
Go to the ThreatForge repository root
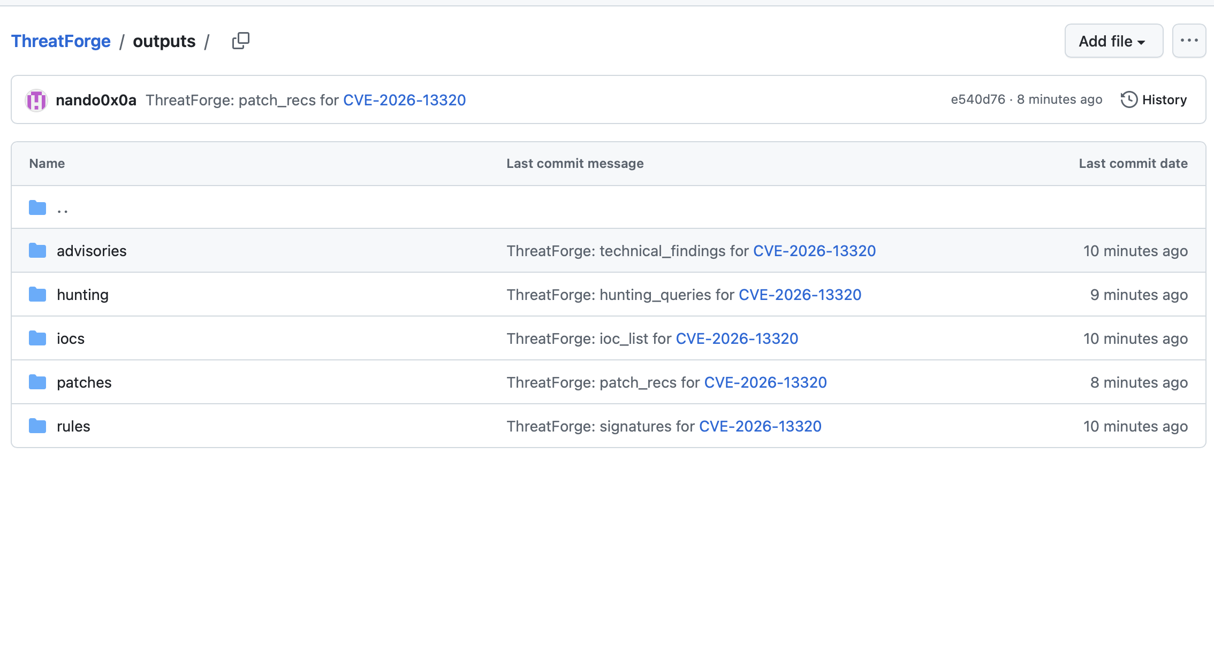61,41
